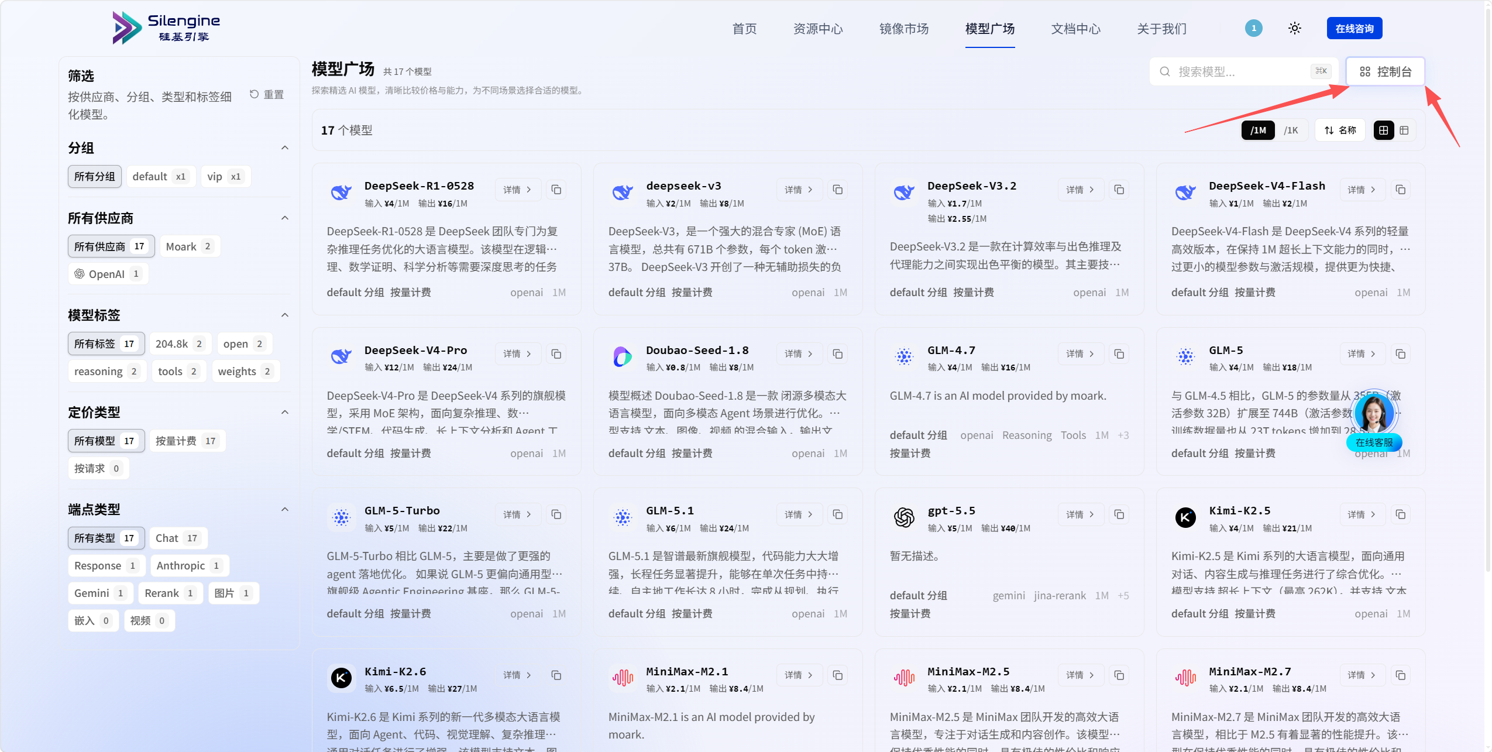Click the Doubao-Seed-1.8 model logo
Viewport: 1492px width, 752px height.
pyautogui.click(x=623, y=356)
